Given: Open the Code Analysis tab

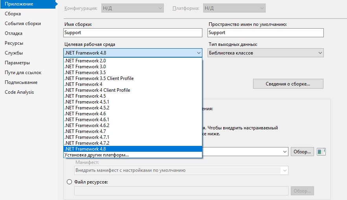Looking at the screenshot, I should [x=19, y=92].
